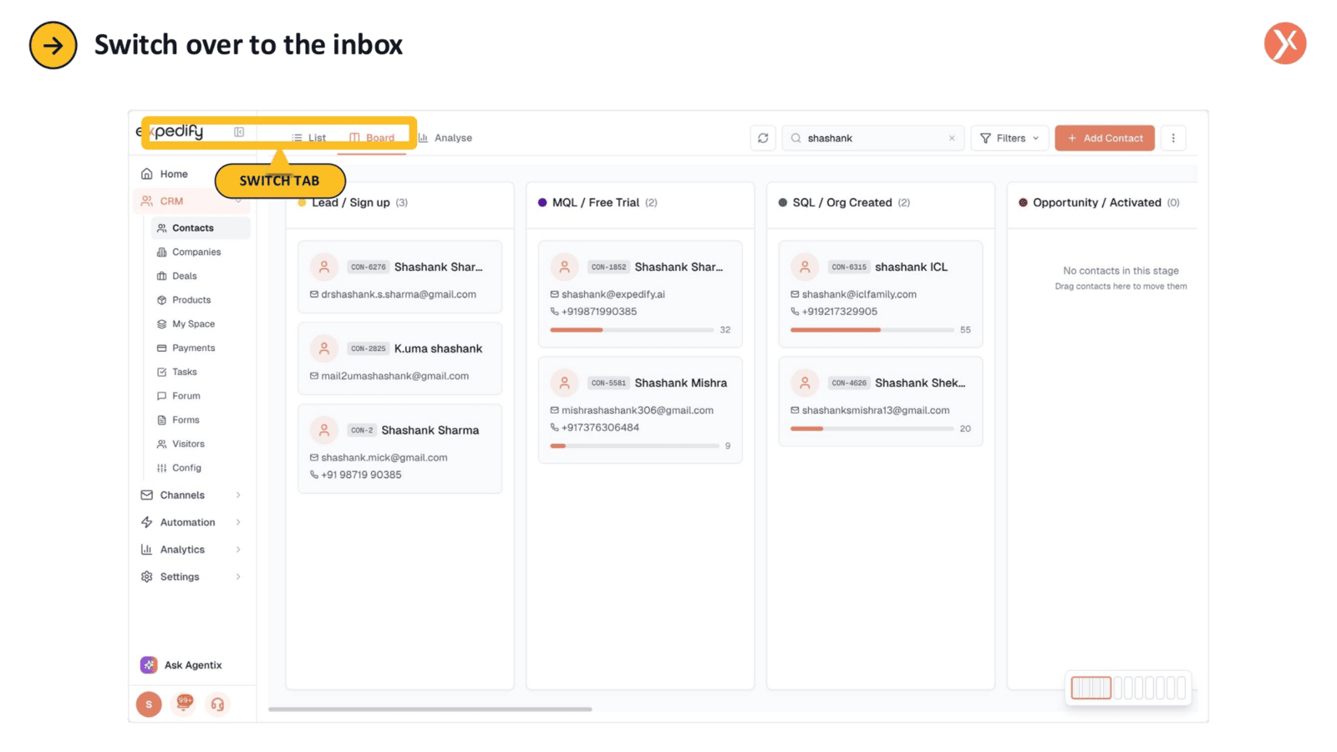Click avatar icon on shashank ICL card
The width and height of the screenshot is (1337, 752).
click(805, 267)
